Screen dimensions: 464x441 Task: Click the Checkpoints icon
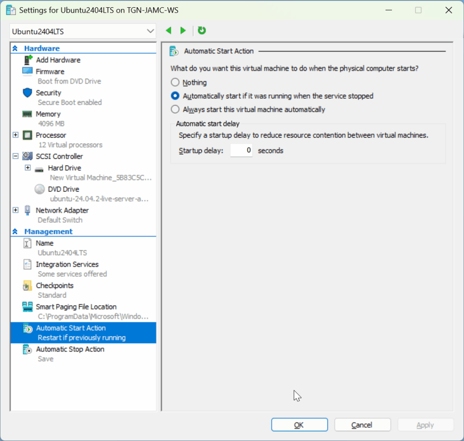pyautogui.click(x=27, y=285)
